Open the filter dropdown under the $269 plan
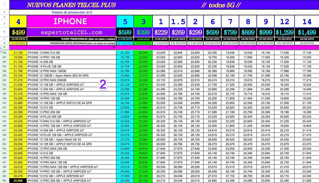The width and height of the screenshot is (319, 183). 184,47
